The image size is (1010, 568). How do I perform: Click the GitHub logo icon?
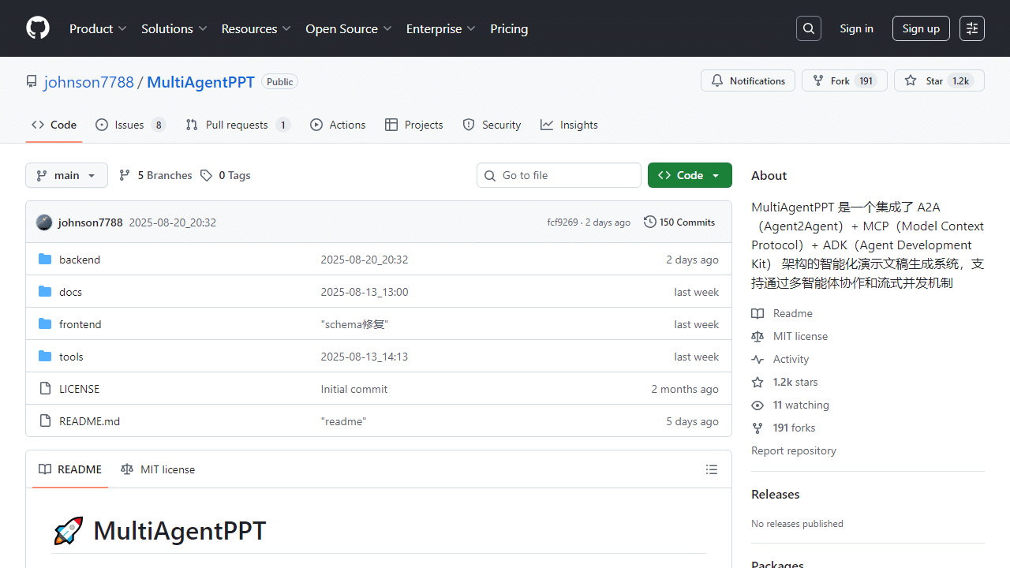pyautogui.click(x=38, y=28)
